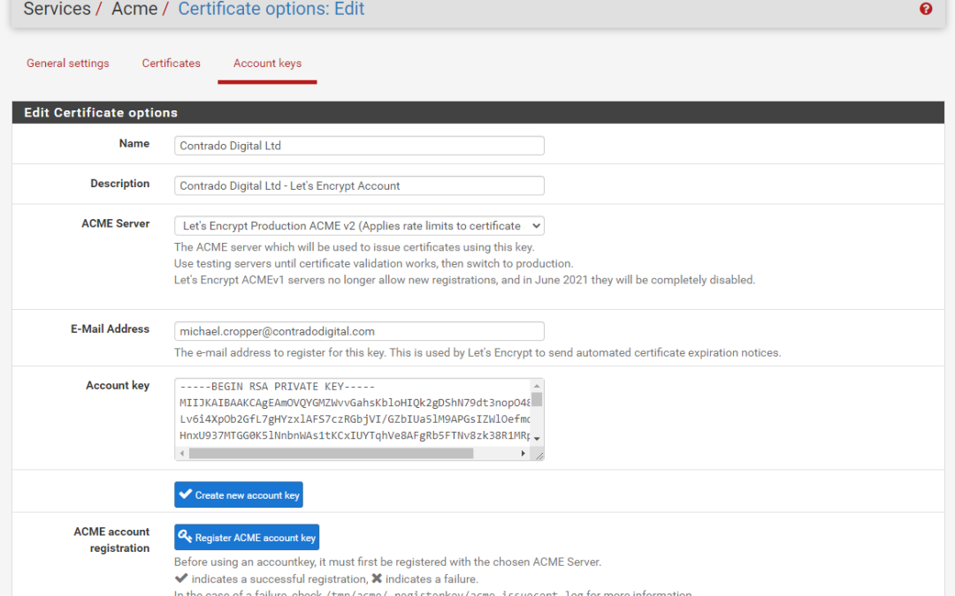Click the 'Before using an accountkey' help text
The height and width of the screenshot is (596, 955).
387,562
